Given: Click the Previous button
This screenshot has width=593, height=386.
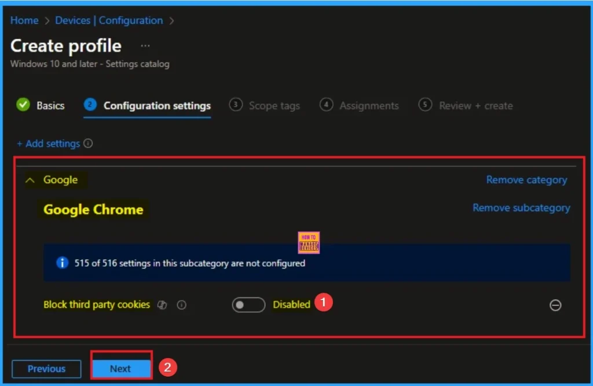Looking at the screenshot, I should 46,369.
